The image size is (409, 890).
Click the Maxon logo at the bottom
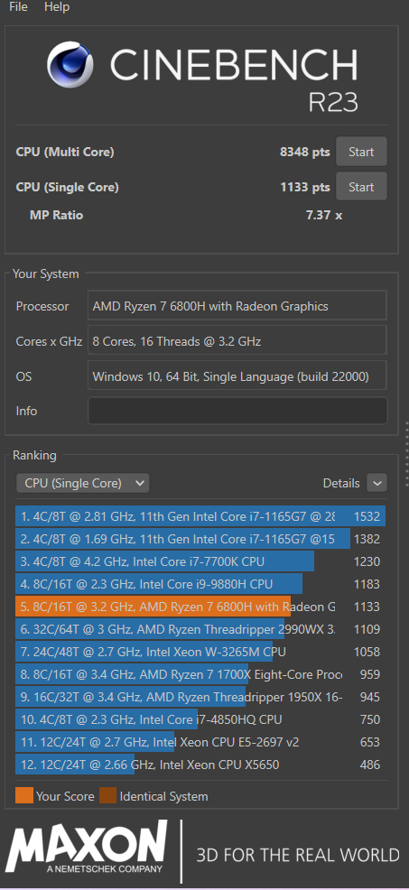[87, 848]
